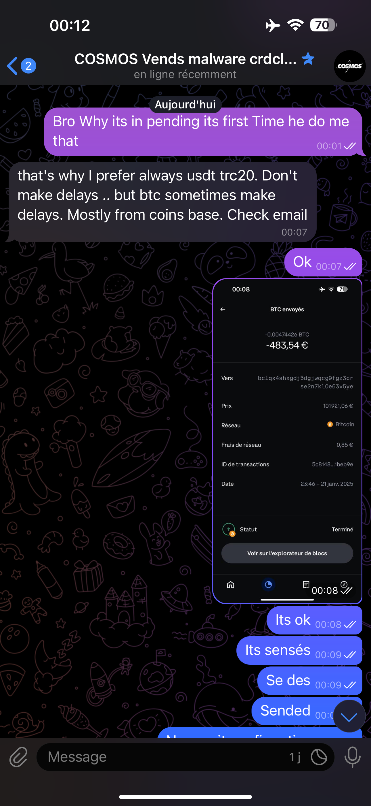Tap the microphone voice message icon
This screenshot has width=371, height=806.
[x=353, y=757]
